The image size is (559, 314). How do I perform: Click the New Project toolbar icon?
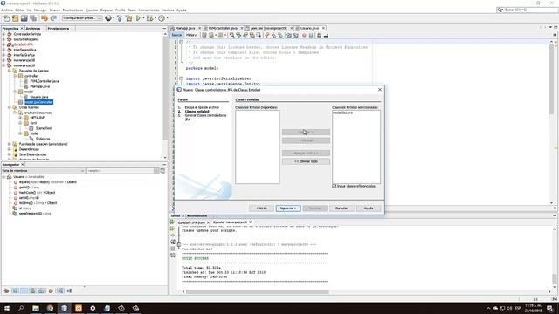click(x=16, y=18)
